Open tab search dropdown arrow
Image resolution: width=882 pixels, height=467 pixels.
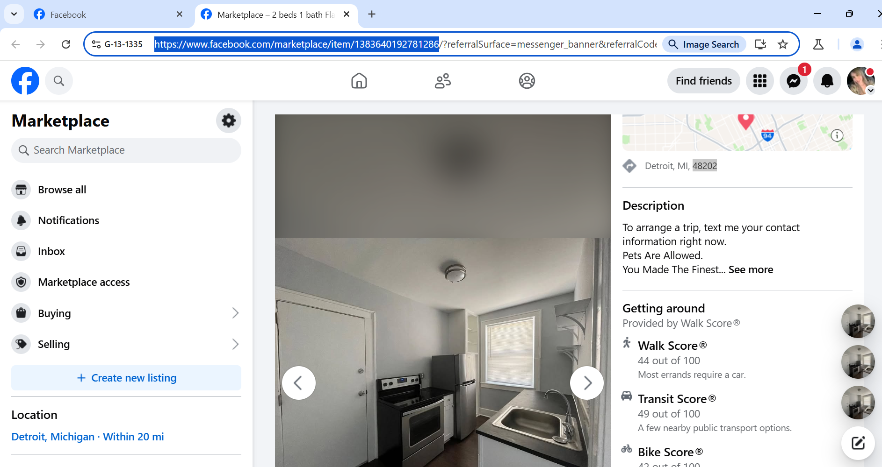14,14
